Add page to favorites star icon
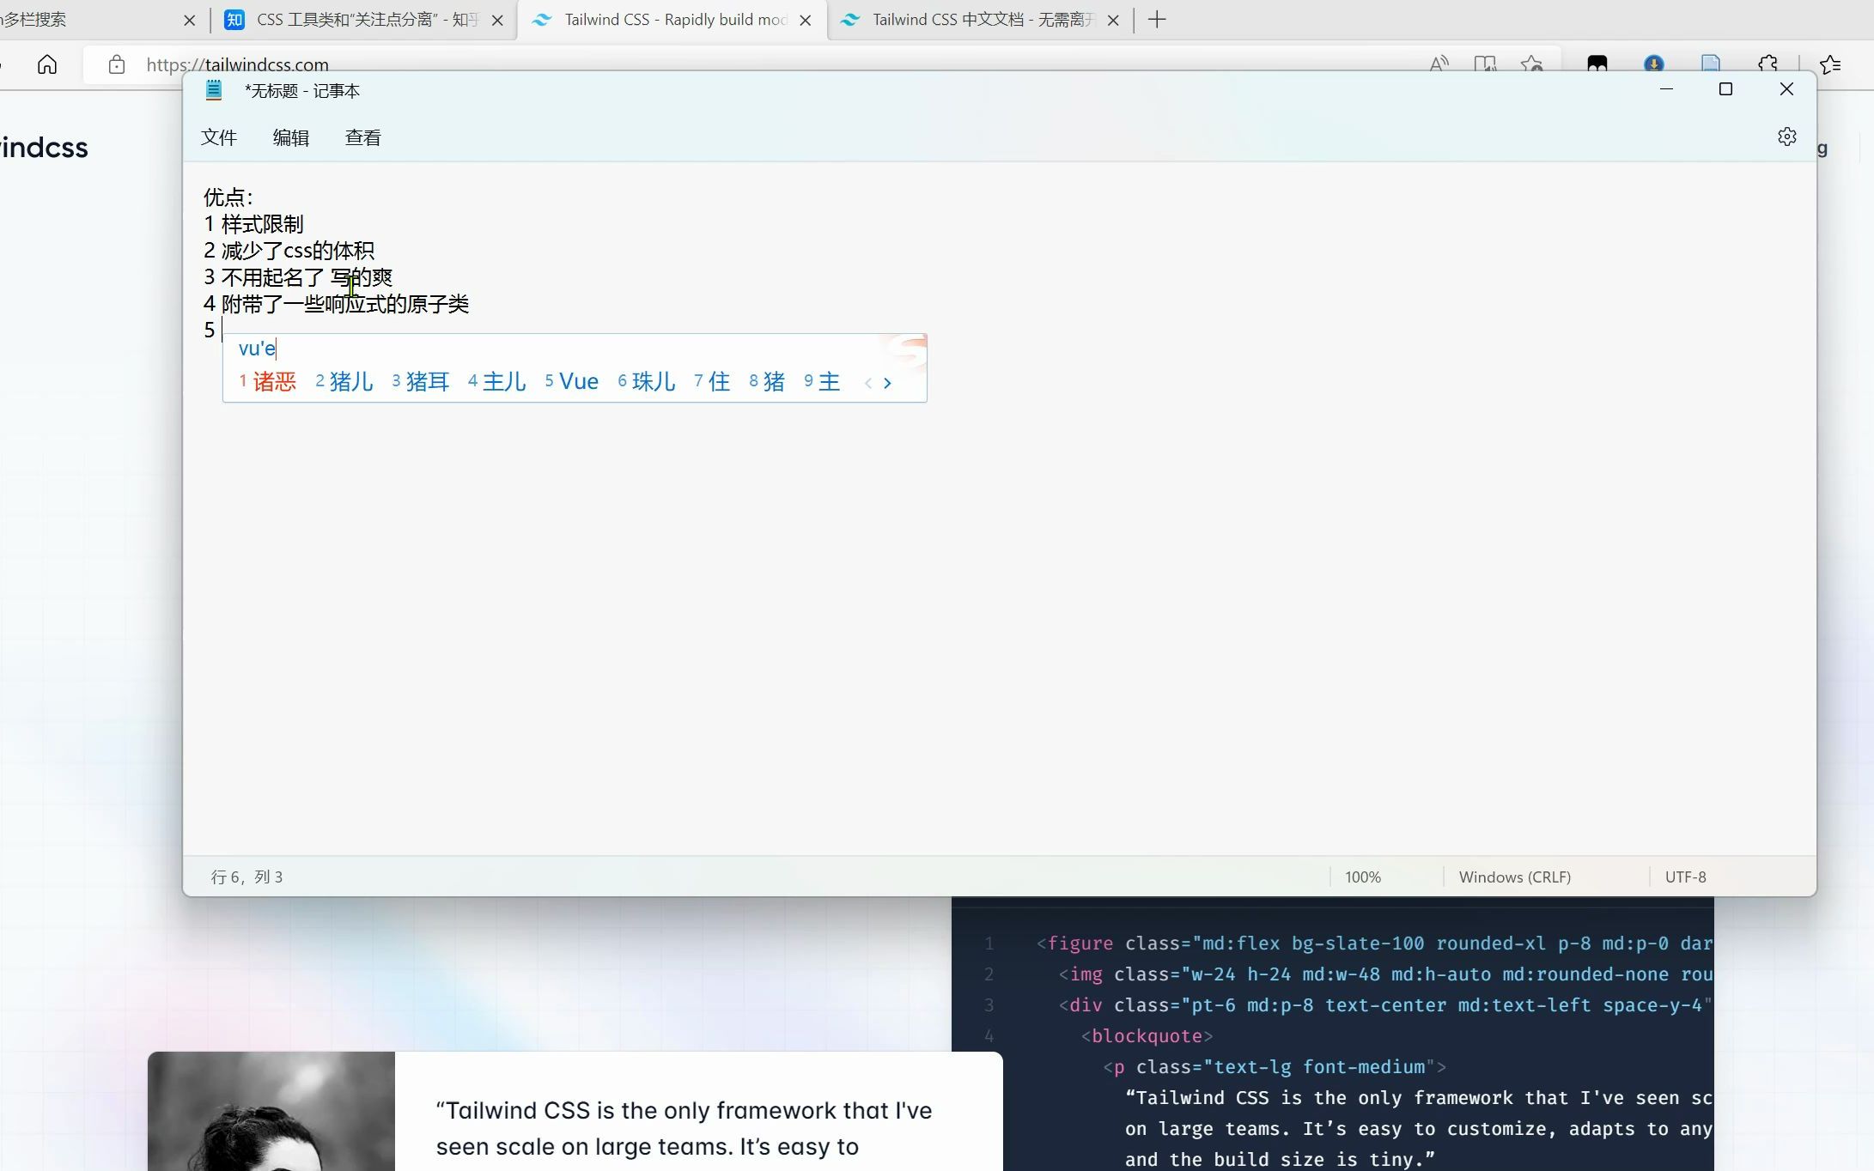The image size is (1874, 1171). 1531,64
